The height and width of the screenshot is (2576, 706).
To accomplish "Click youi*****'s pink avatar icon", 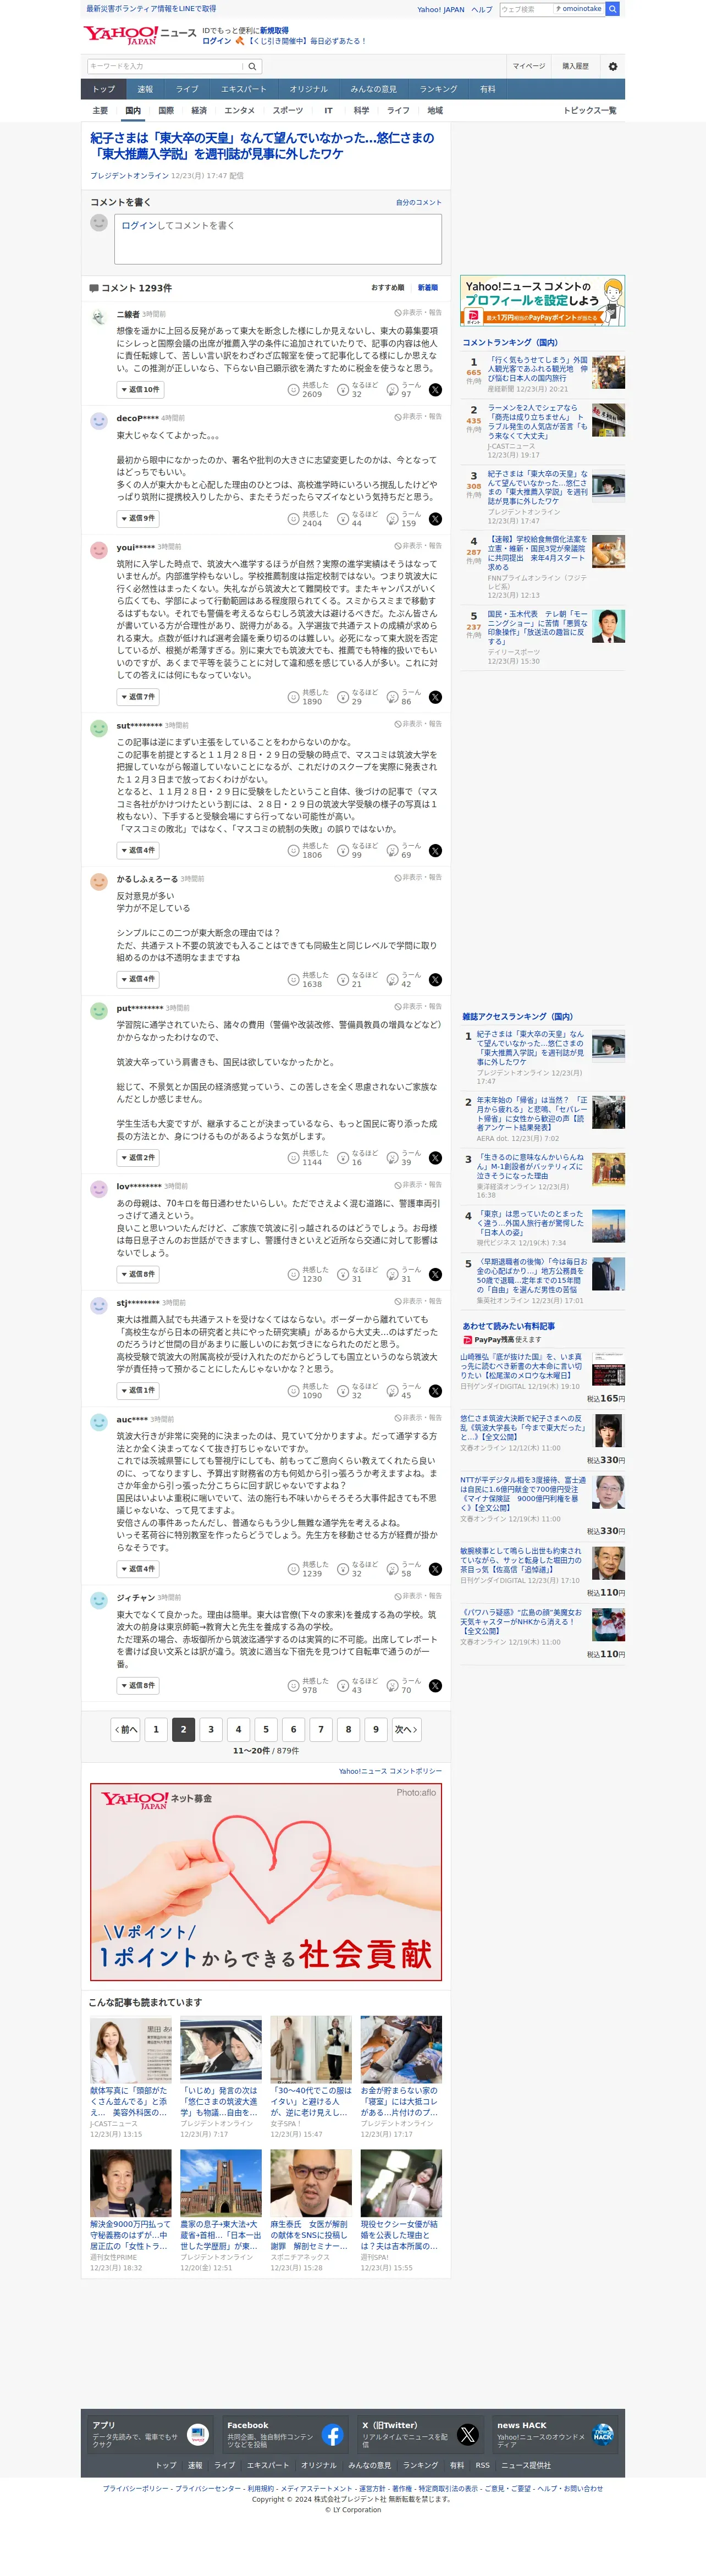I will point(99,550).
